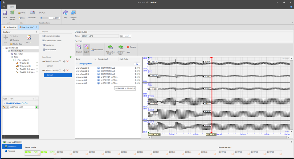Image resolution: width=294 pixels, height=159 pixels.
Task: Click the Import icon in Explorer
Action: point(29,39)
